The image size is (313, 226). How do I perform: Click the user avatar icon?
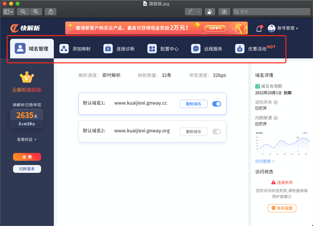coord(272,28)
